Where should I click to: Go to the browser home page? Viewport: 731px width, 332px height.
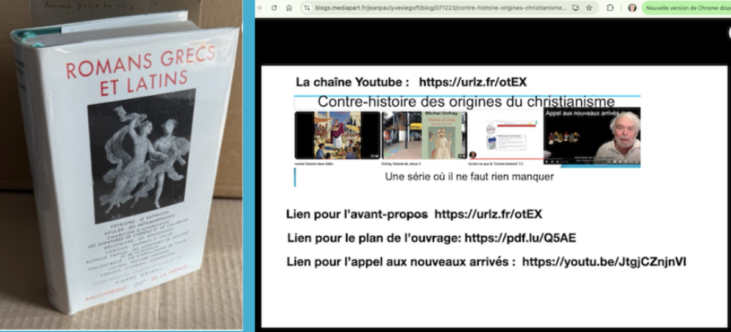[289, 8]
